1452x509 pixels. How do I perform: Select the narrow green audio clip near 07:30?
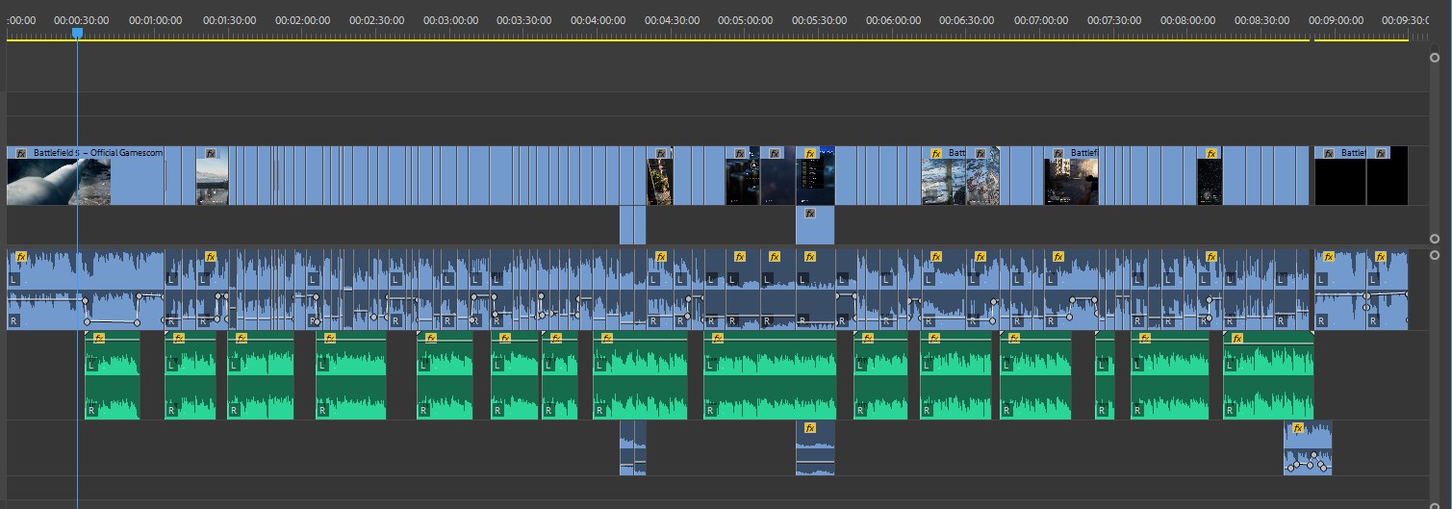point(1105,375)
